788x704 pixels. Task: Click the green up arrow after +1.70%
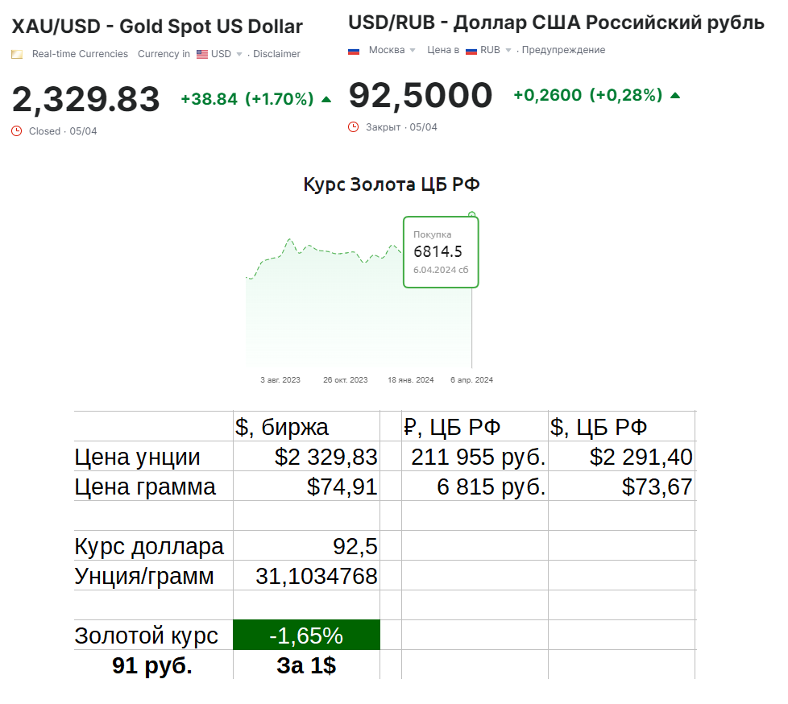(x=326, y=100)
